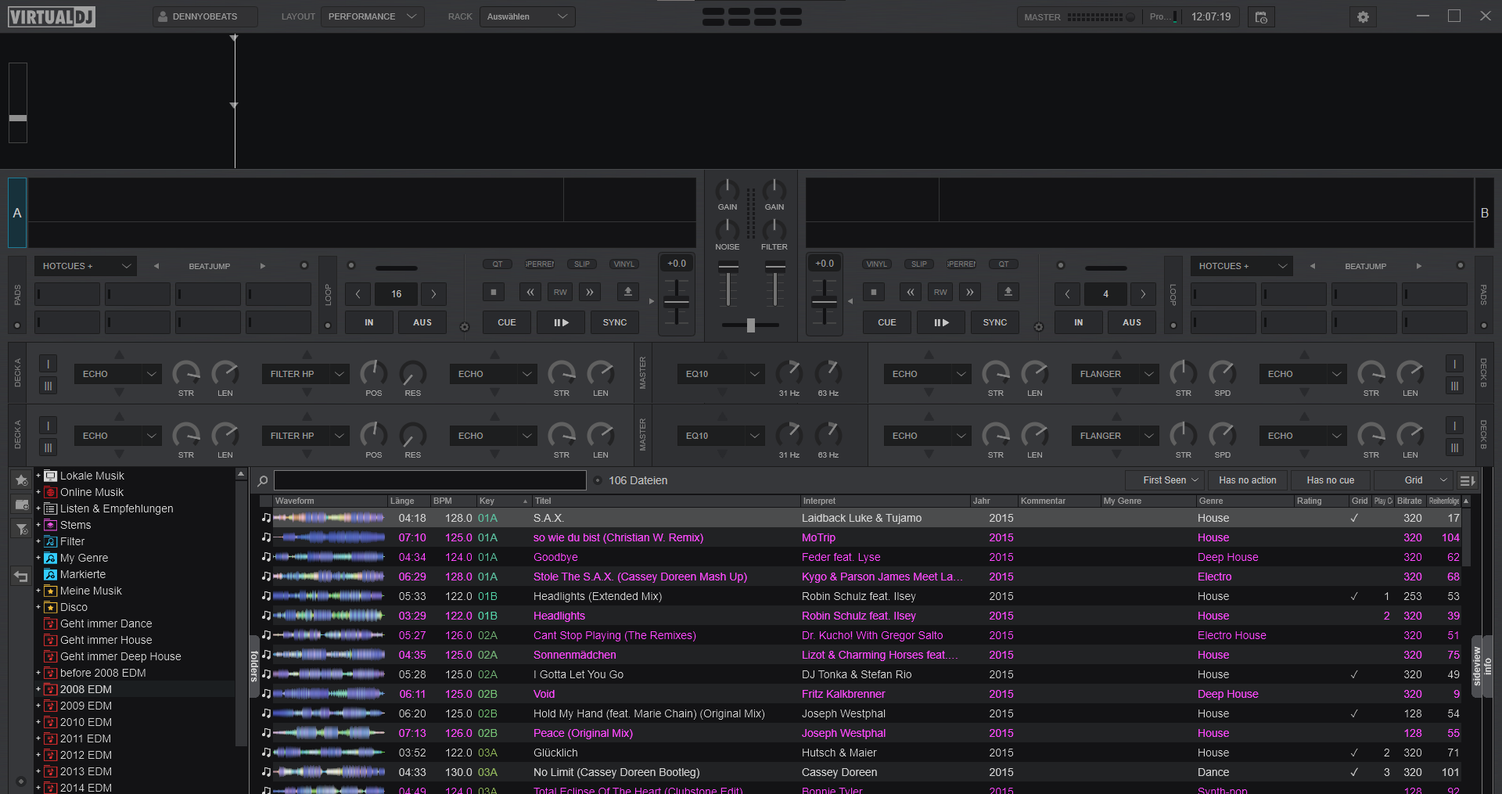1502x794 pixels.
Task: Open the Grid column dropdown
Action: 1414,480
